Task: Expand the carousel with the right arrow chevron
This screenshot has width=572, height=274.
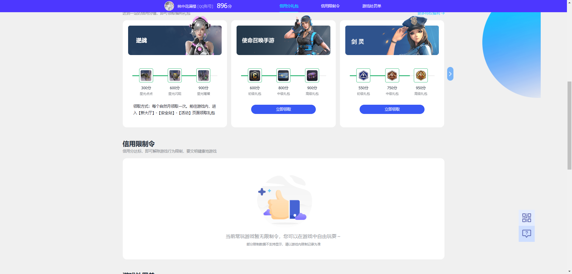Action: click(450, 74)
